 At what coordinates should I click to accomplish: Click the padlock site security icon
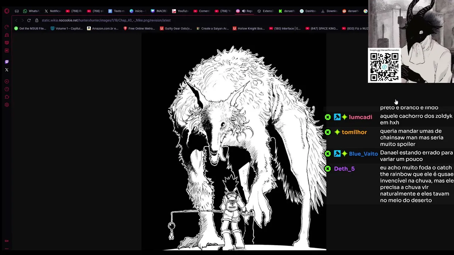[37, 20]
